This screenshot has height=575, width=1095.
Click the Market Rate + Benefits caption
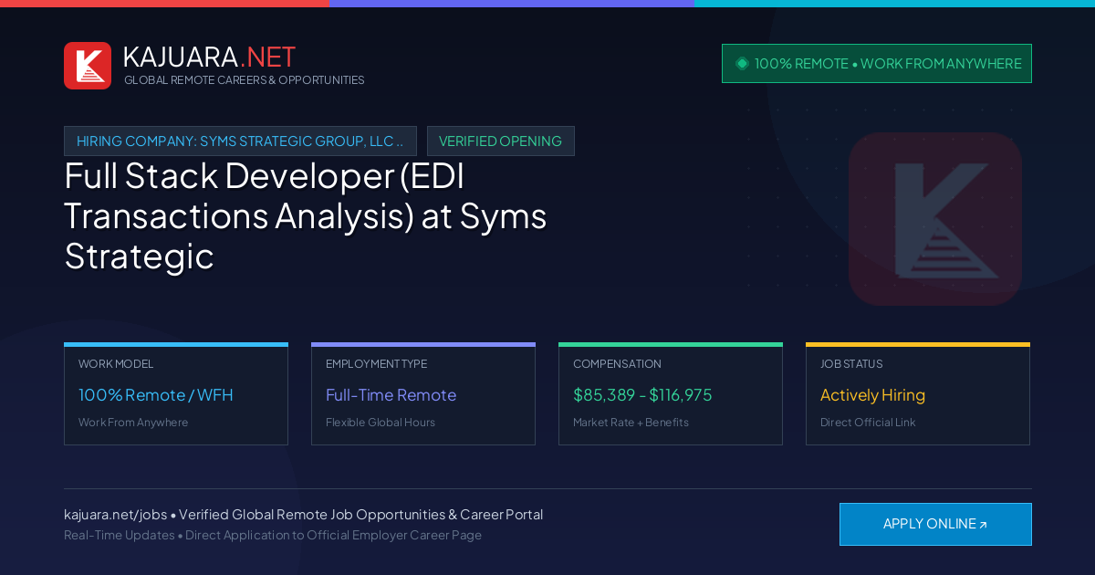click(631, 423)
